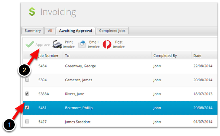Click the date 20/08/2014

(x=203, y=80)
